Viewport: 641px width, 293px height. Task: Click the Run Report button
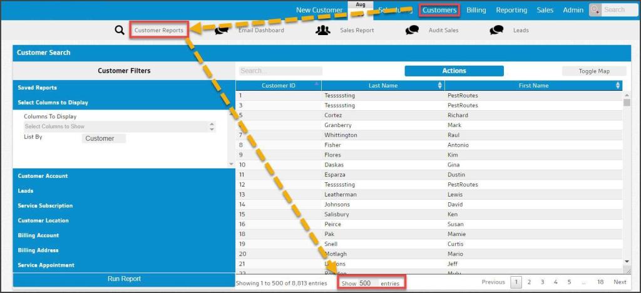(124, 279)
